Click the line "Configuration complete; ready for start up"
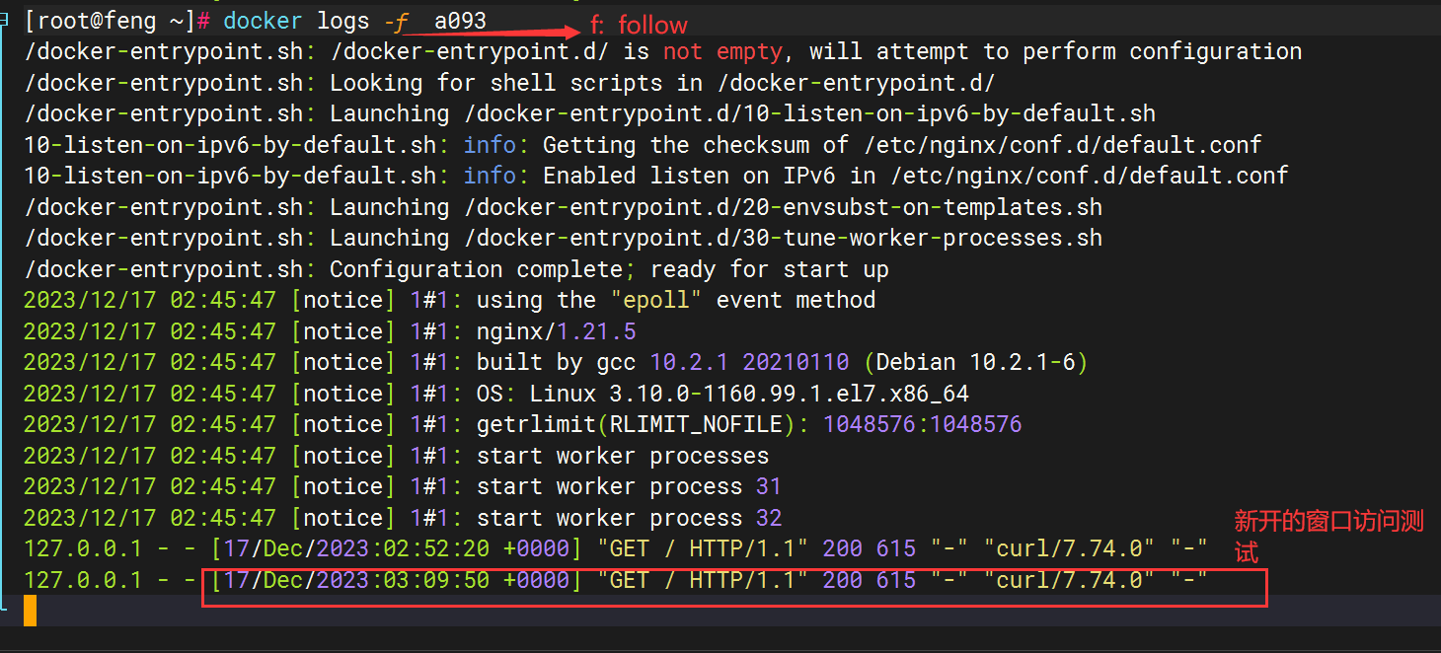 click(456, 269)
